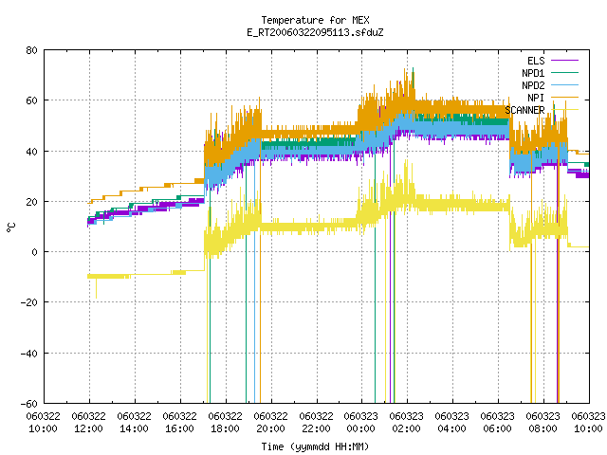607x455 pixels.
Task: Click the x-axis tick 060323 04:00
Action: 452,422
